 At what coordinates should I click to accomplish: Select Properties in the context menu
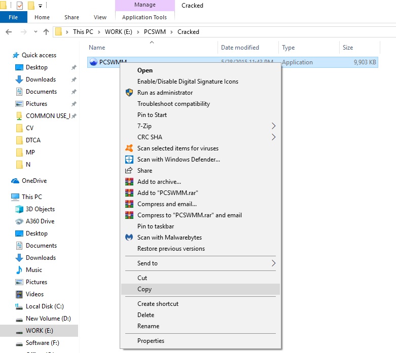coord(200,341)
